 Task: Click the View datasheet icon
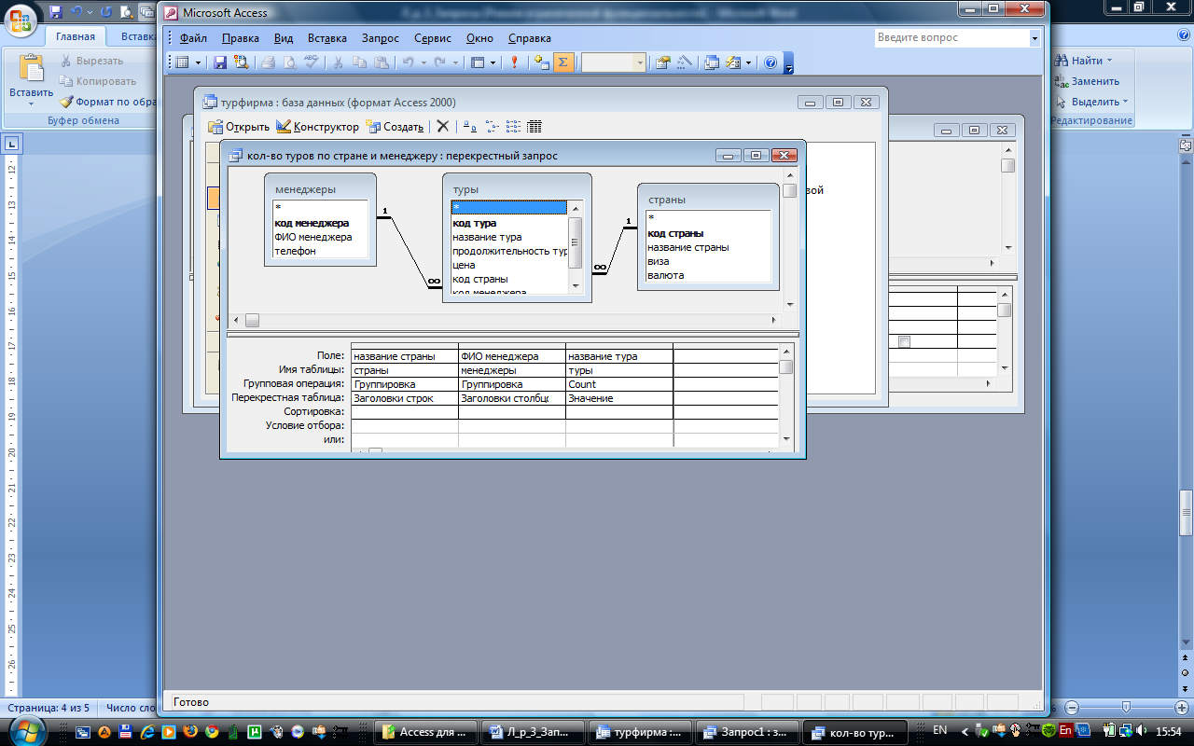(182, 62)
